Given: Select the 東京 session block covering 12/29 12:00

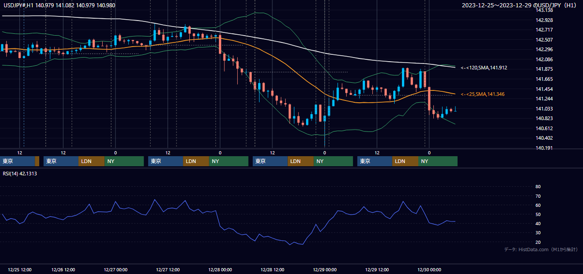Looking at the screenshot, I should (x=375, y=161).
